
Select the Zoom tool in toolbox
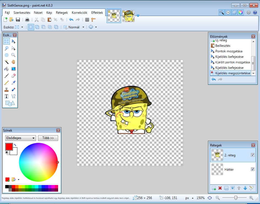13,55
